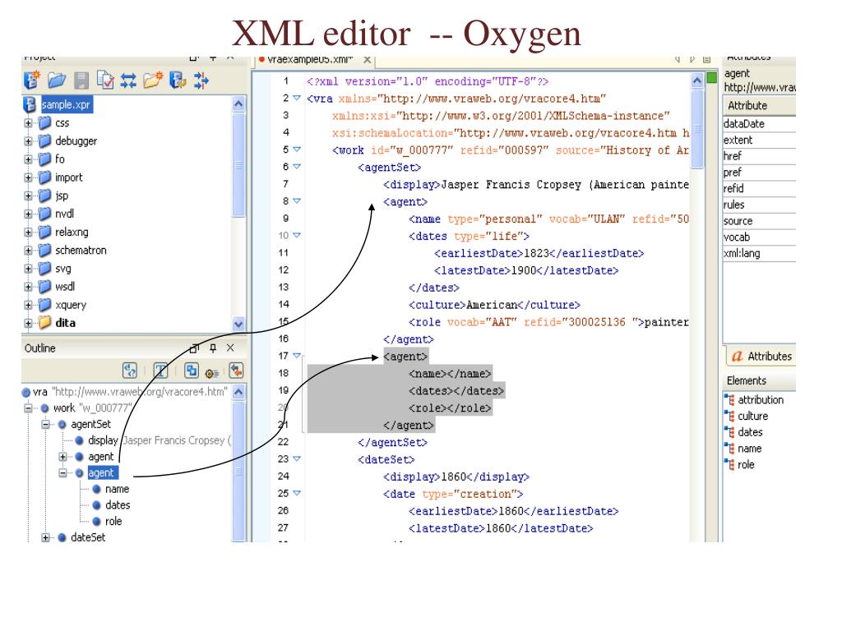This screenshot has width=842, height=631.
Task: Expand the xquery folder
Action: point(29,306)
